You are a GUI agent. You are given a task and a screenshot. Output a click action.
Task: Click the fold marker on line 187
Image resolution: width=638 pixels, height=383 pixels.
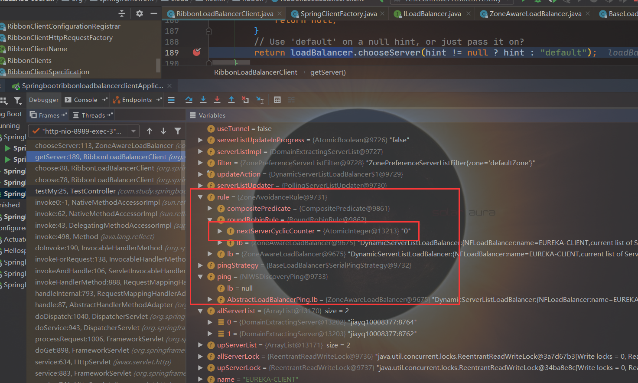209,31
